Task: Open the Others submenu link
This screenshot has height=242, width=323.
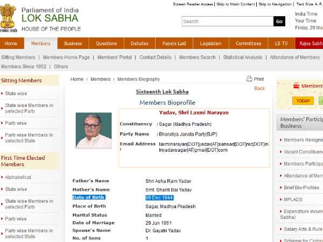Action: [x=61, y=67]
